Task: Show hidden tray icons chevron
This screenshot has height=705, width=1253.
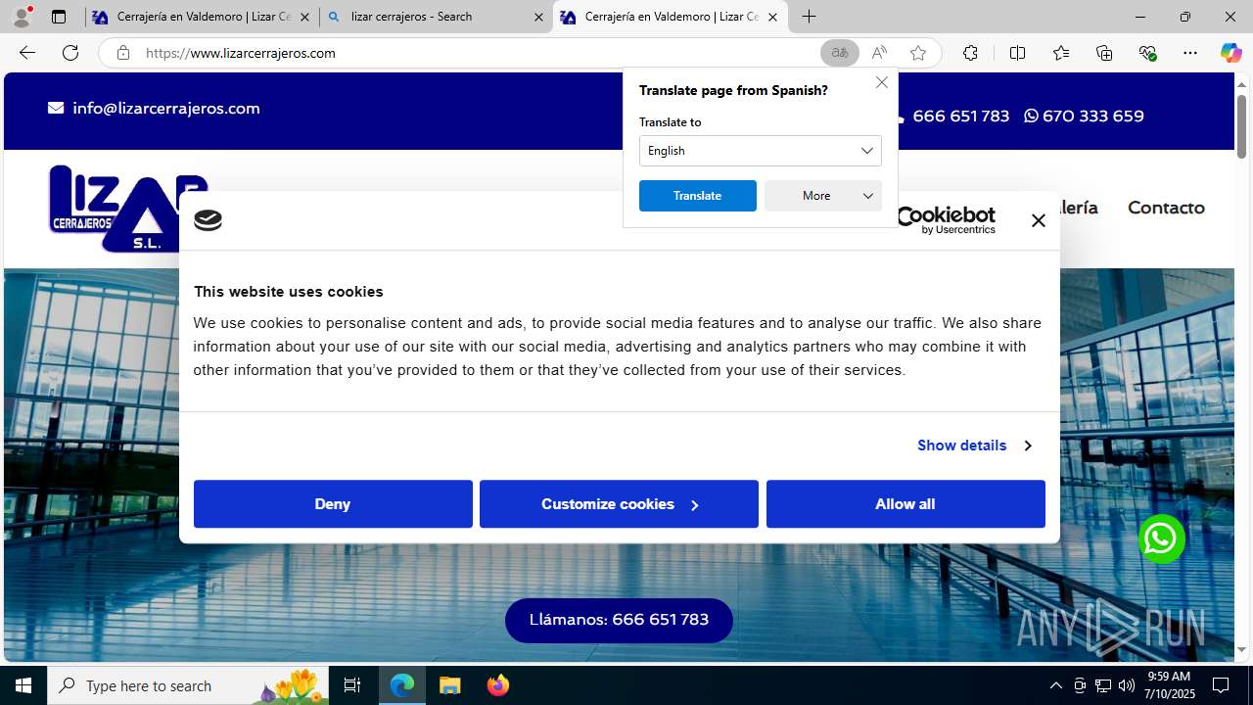Action: pyautogui.click(x=1055, y=685)
